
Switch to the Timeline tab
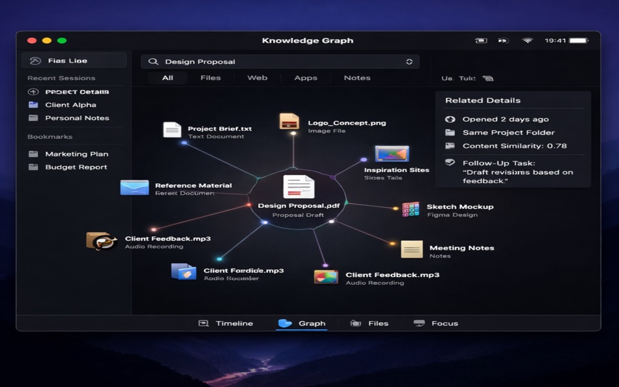pos(225,323)
